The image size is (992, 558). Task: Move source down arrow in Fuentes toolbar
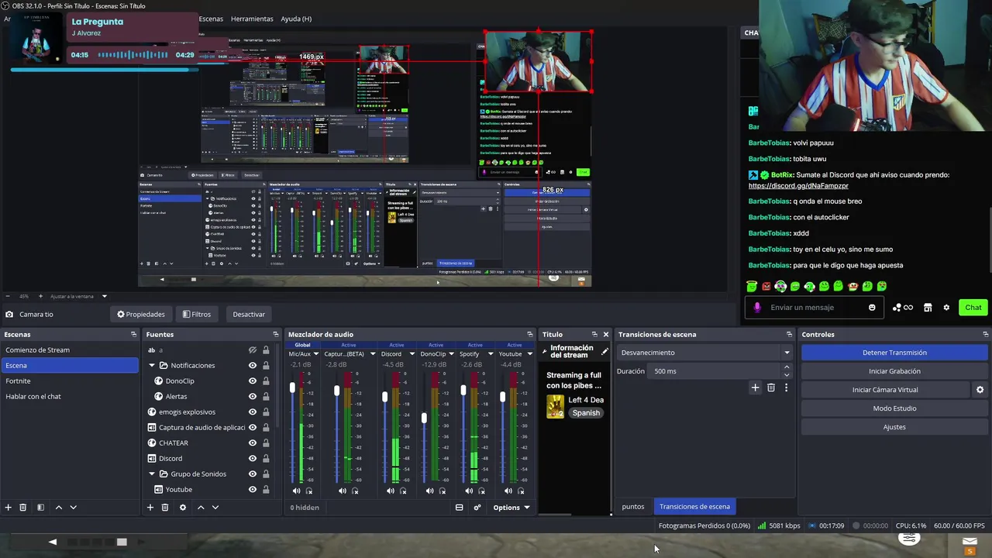tap(215, 507)
